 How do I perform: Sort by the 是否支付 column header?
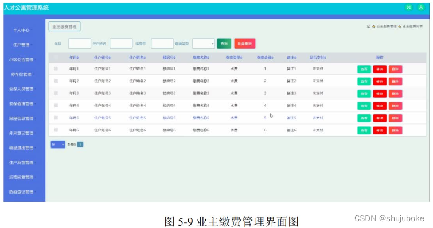pyautogui.click(x=318, y=58)
